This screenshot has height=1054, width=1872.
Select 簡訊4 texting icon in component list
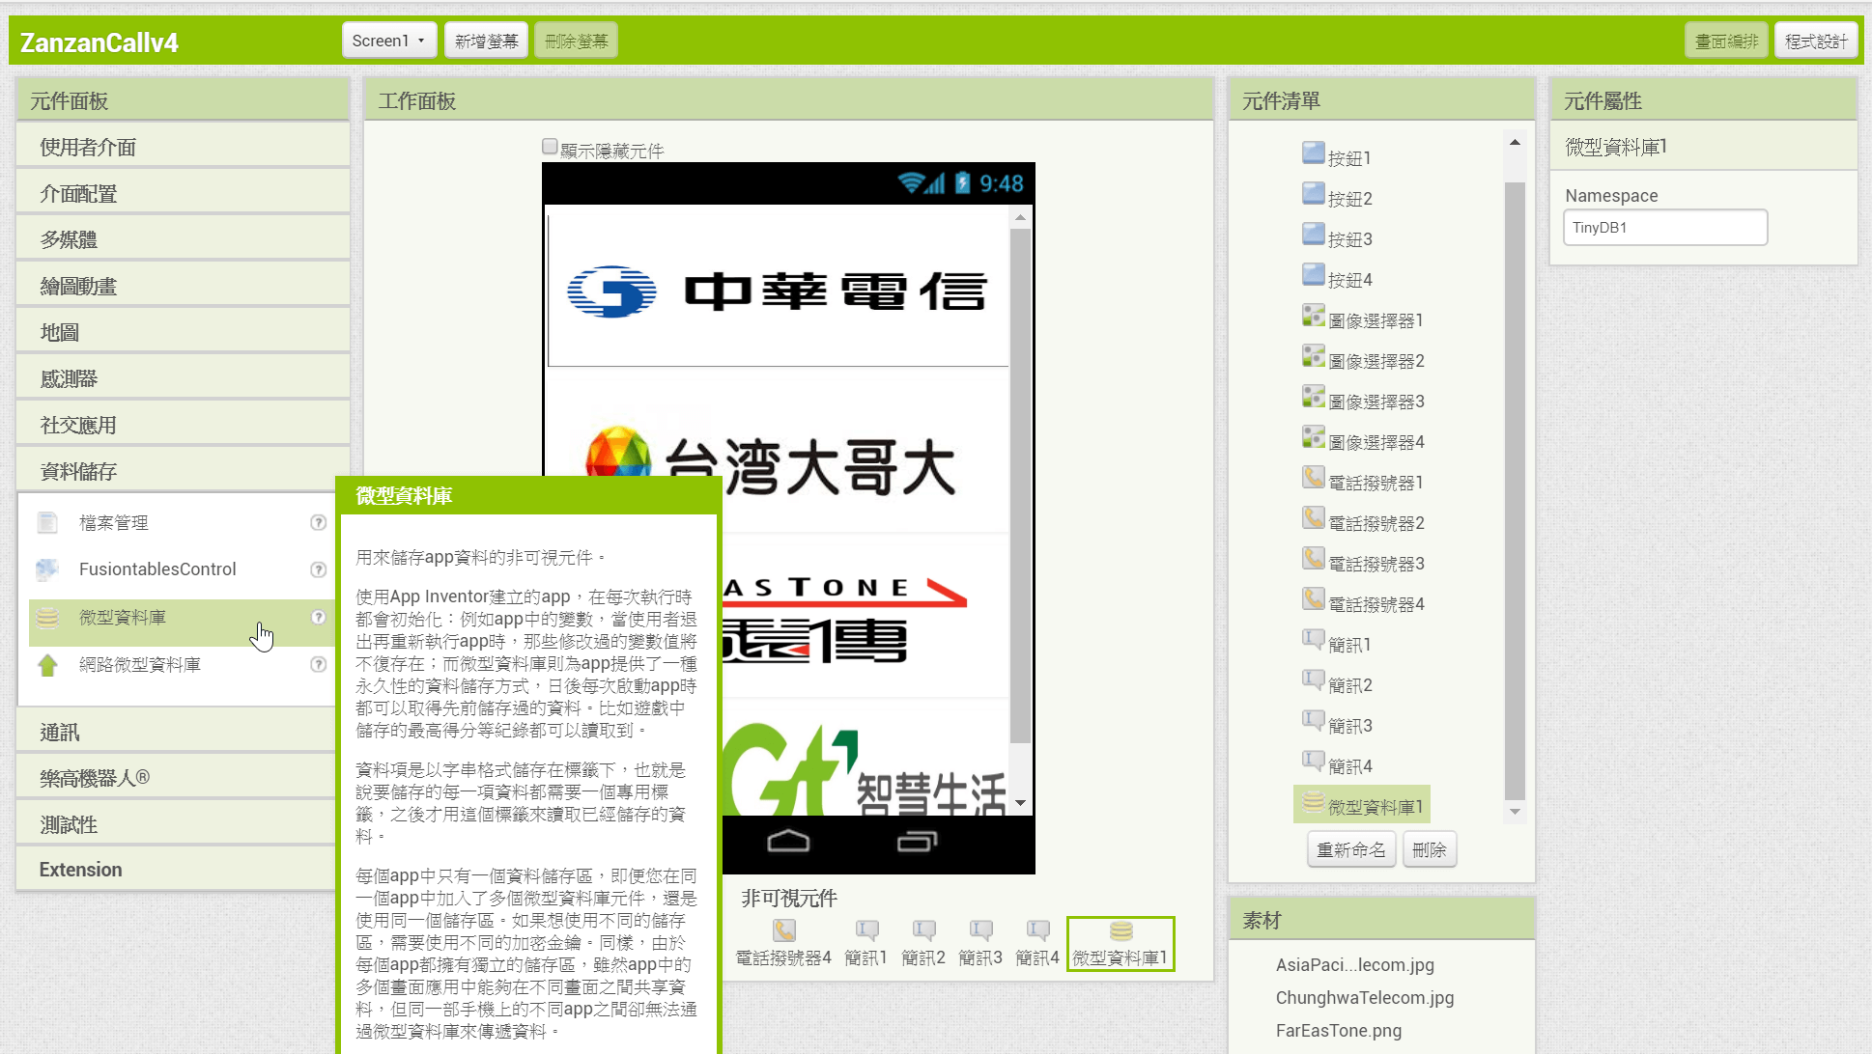tap(1313, 761)
